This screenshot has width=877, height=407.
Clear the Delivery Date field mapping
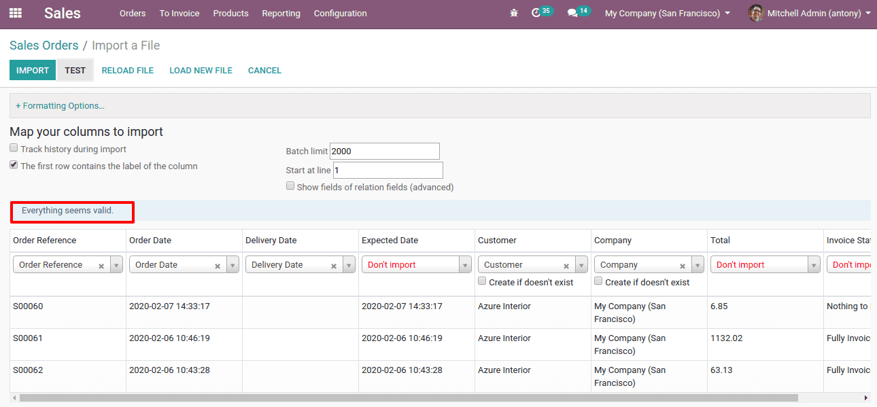tap(334, 266)
